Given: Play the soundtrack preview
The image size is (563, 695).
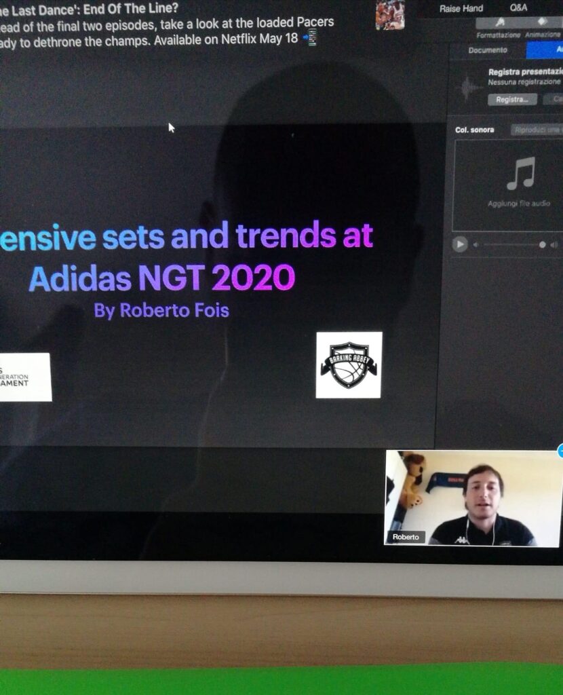Looking at the screenshot, I should [x=460, y=244].
